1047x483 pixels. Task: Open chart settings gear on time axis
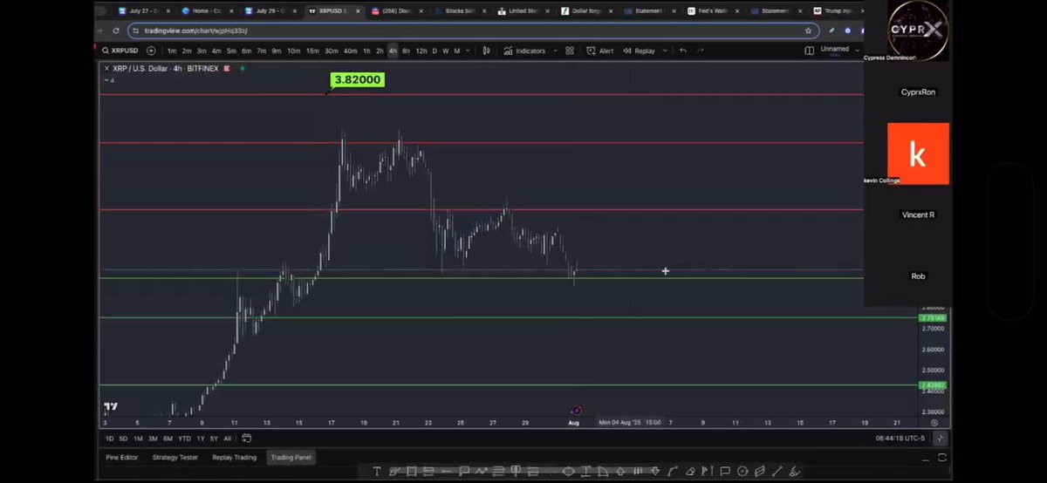pos(934,423)
